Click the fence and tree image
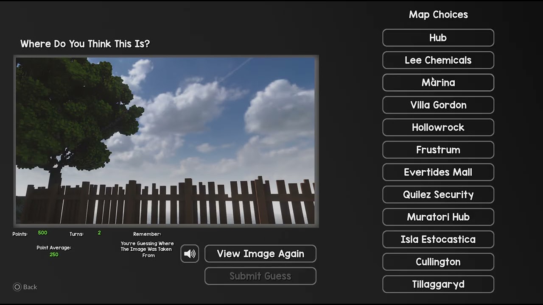The width and height of the screenshot is (543, 305). (x=166, y=141)
